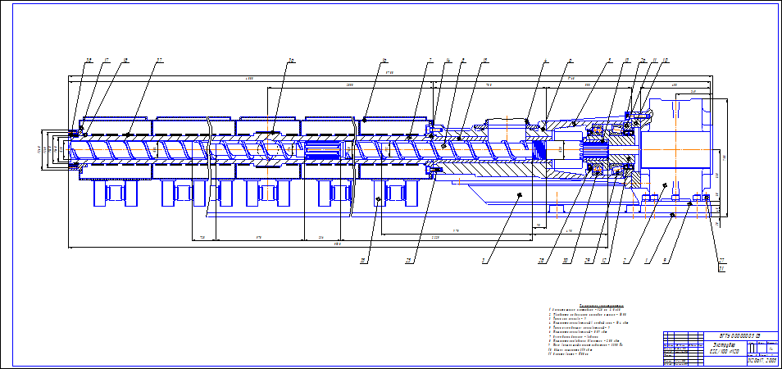Select callout number 3 below the frame

[483, 260]
